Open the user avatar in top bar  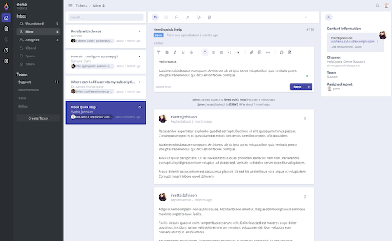pos(386,5)
